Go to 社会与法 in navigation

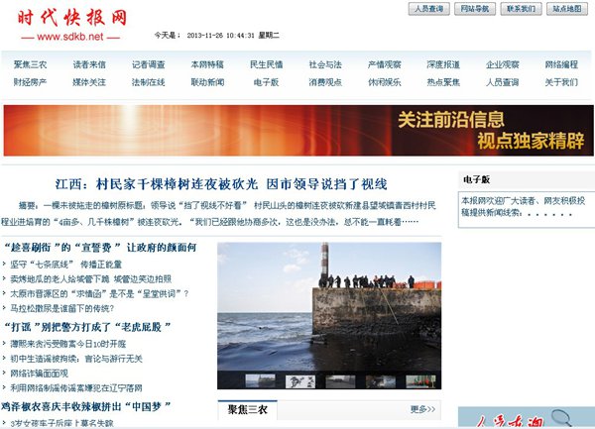[325, 64]
